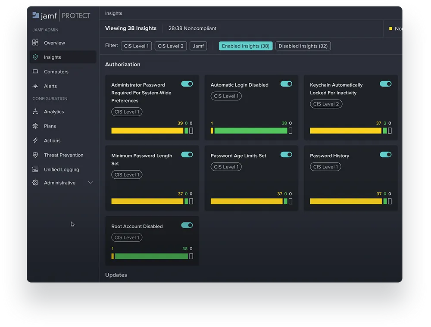Show Disabled Insights (32)
The height and width of the screenshot is (327, 431).
(303, 45)
